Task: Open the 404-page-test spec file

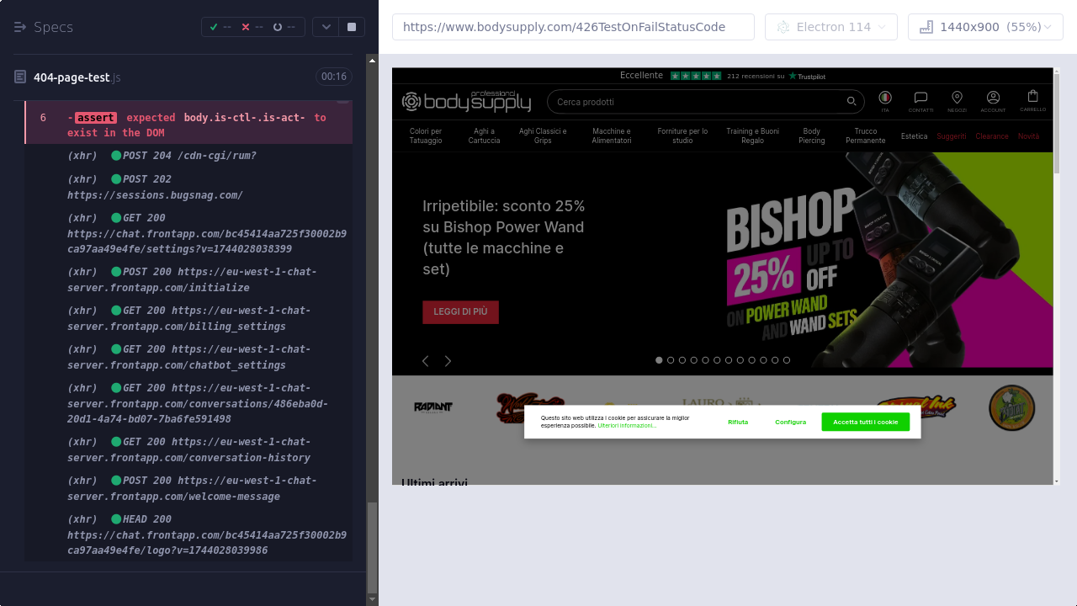Action: click(x=72, y=77)
